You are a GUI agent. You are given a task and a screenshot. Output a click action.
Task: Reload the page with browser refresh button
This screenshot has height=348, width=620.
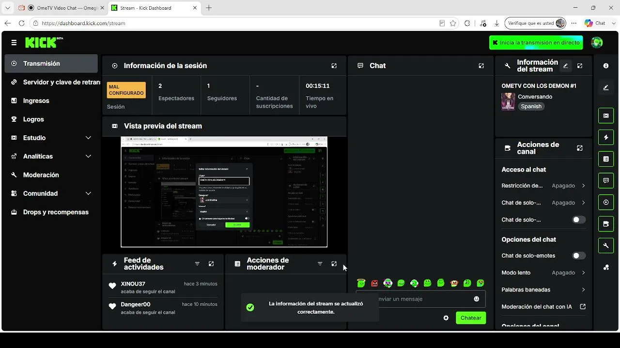21,23
